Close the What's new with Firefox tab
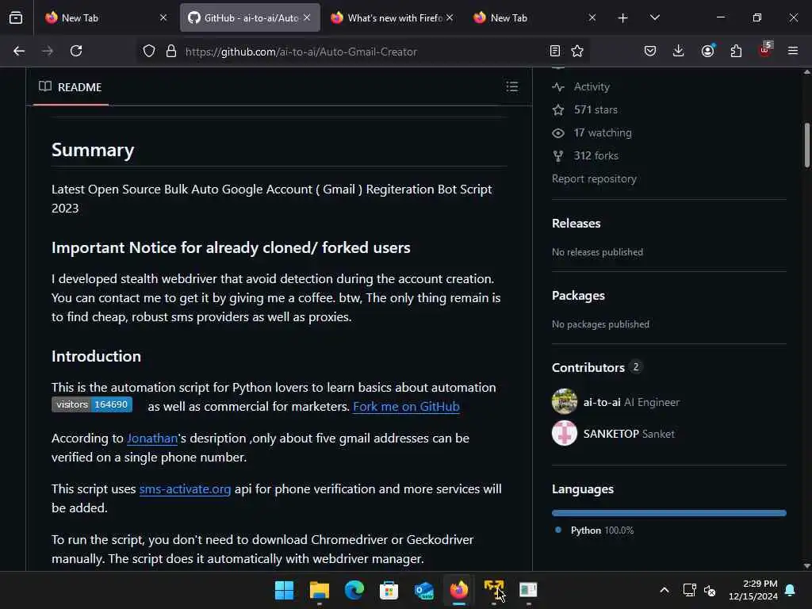 [x=450, y=17]
